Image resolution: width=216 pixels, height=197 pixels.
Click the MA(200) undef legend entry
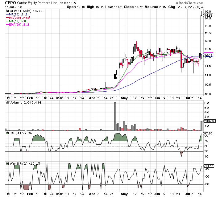point(18,18)
